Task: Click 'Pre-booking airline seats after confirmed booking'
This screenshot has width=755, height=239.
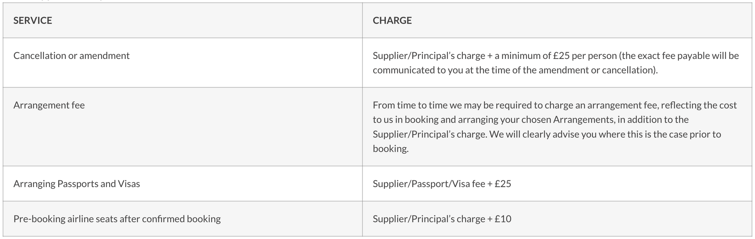Action: pos(117,219)
